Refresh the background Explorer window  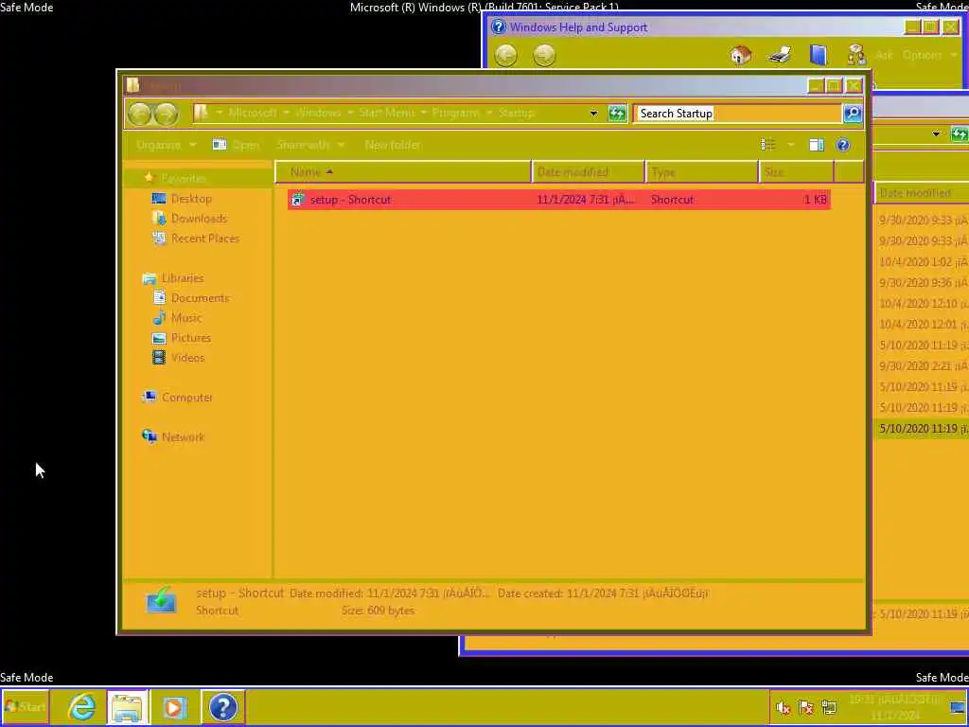click(960, 133)
